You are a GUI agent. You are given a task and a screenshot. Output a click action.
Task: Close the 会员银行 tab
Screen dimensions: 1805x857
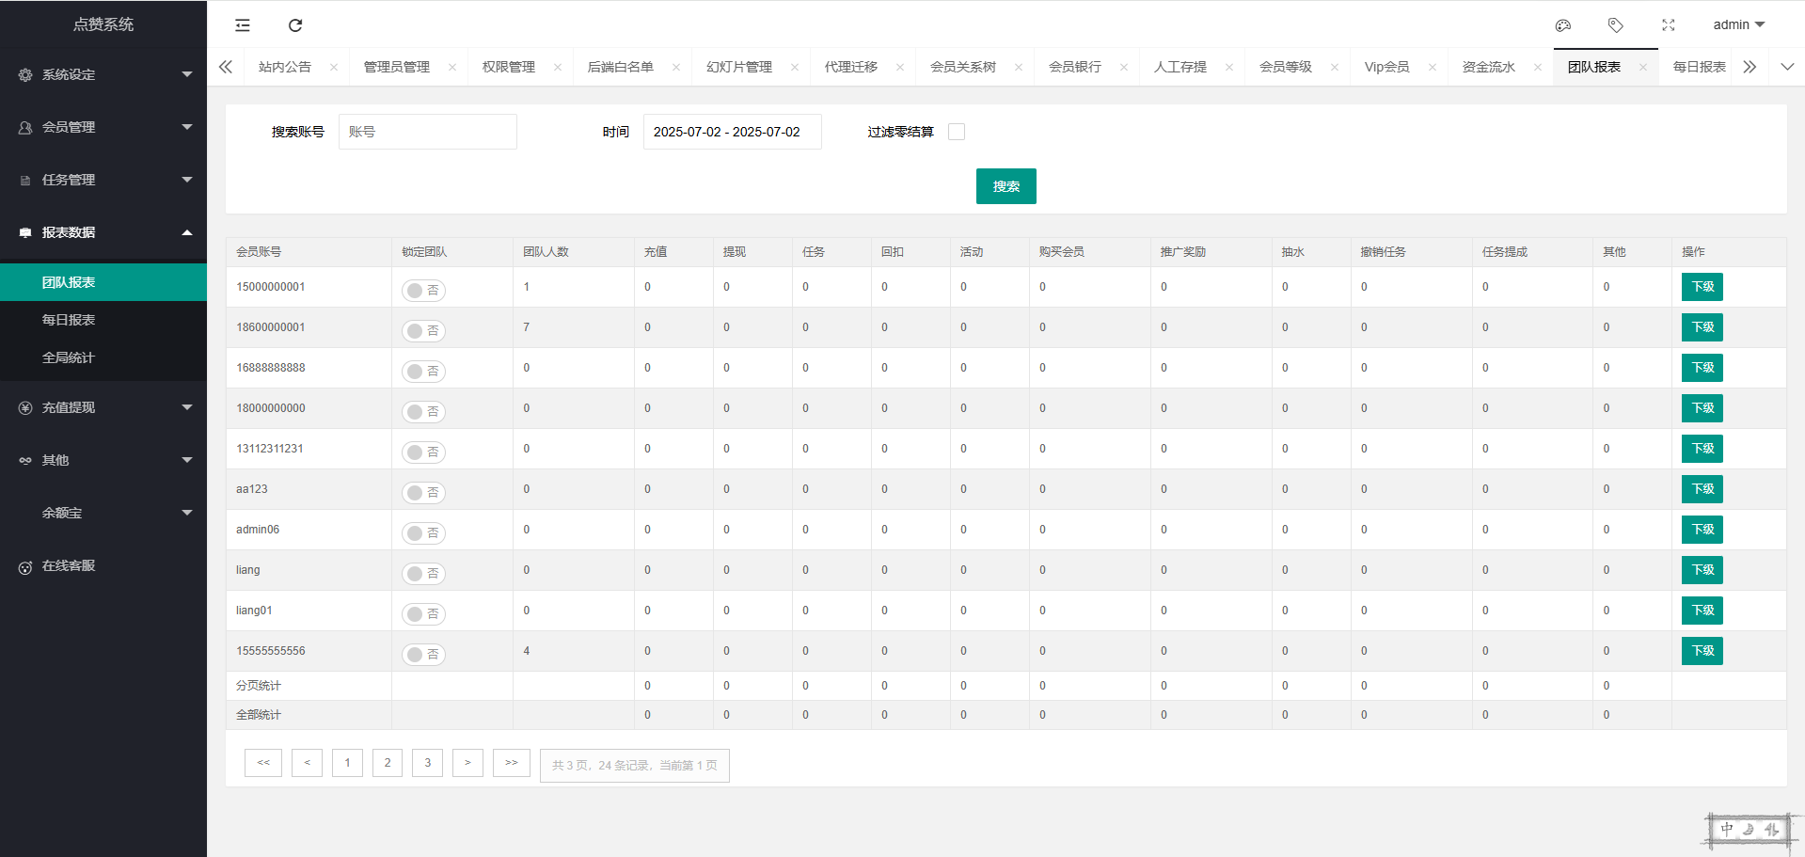[x=1124, y=68]
